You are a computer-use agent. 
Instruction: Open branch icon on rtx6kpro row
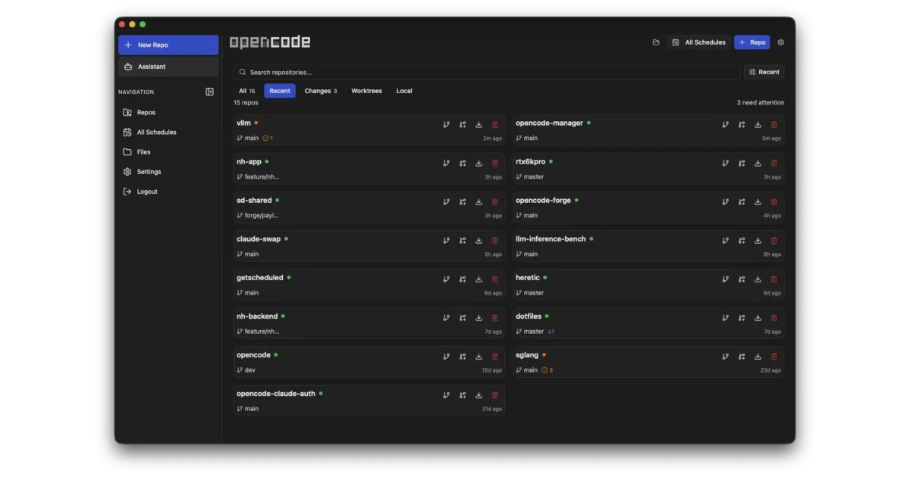(x=725, y=164)
